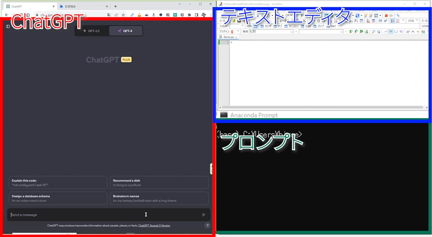
Task: Open the Chrome three-dot menu
Action: 211,15
